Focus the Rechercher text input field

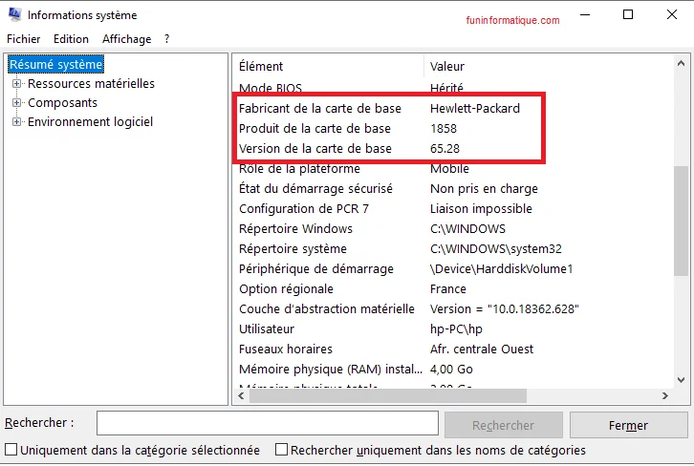point(268,423)
